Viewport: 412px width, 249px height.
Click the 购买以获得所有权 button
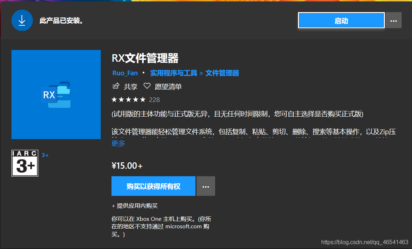153,186
